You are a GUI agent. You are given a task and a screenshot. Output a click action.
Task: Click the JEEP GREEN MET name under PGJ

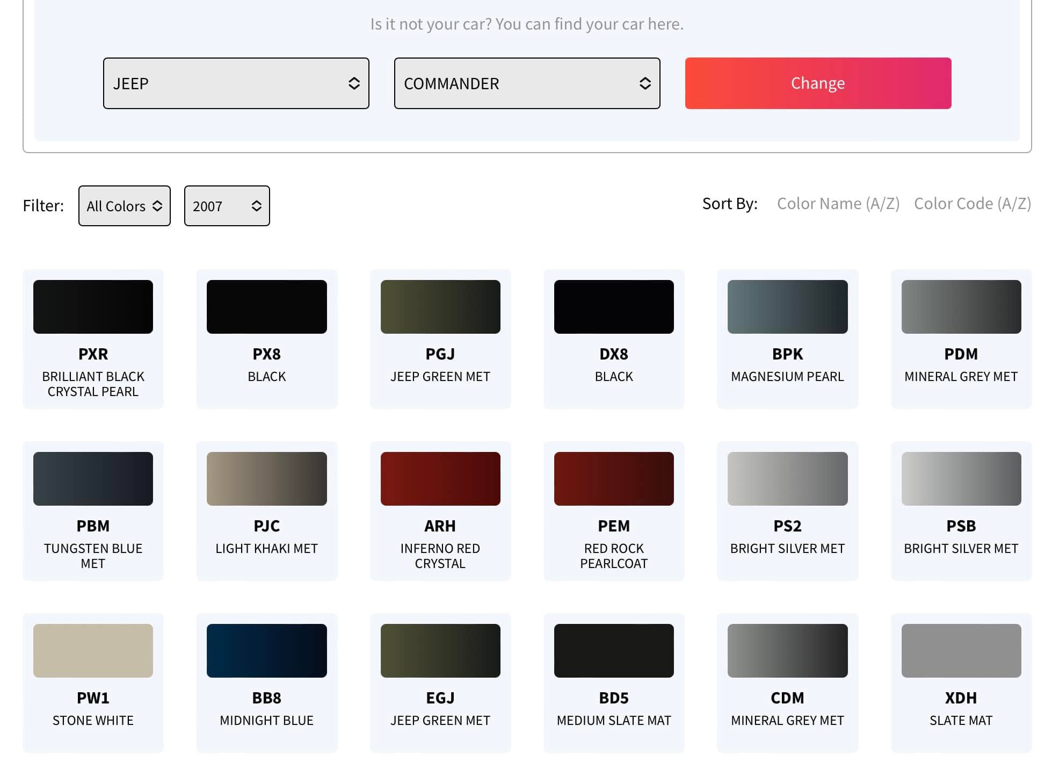(440, 377)
